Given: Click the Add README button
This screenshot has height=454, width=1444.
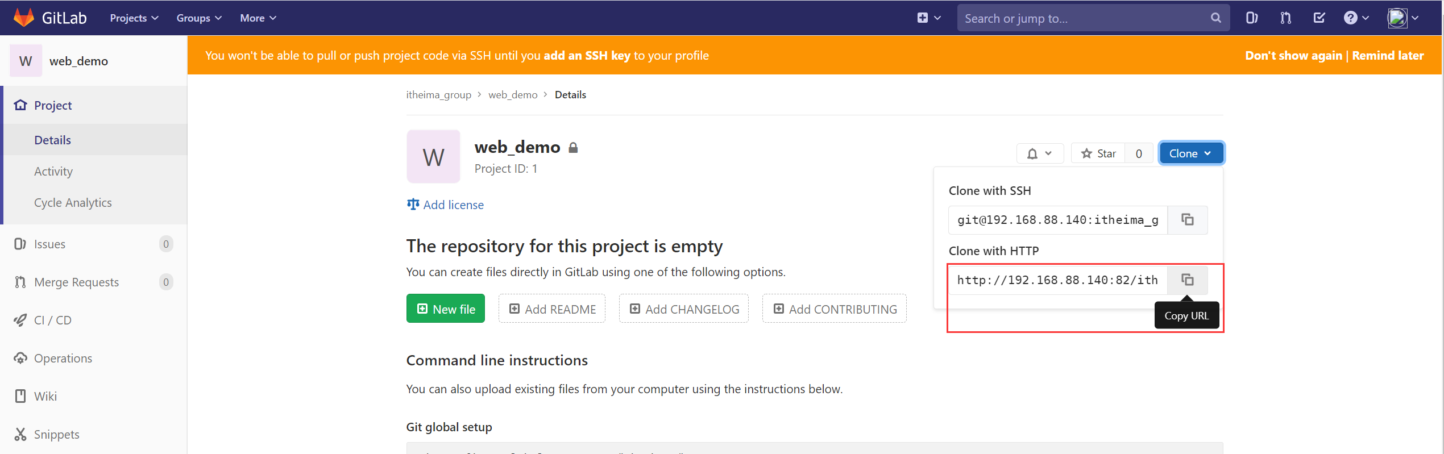Looking at the screenshot, I should tap(552, 309).
